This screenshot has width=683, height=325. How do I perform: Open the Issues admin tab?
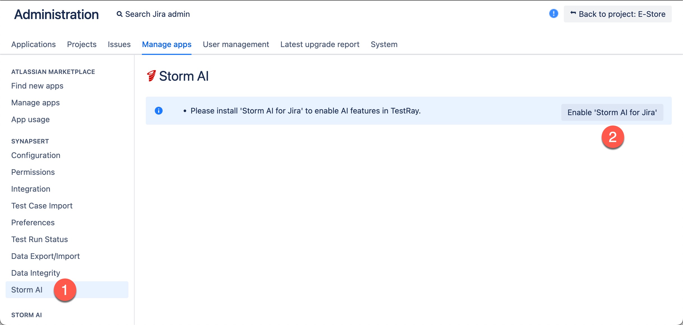119,44
